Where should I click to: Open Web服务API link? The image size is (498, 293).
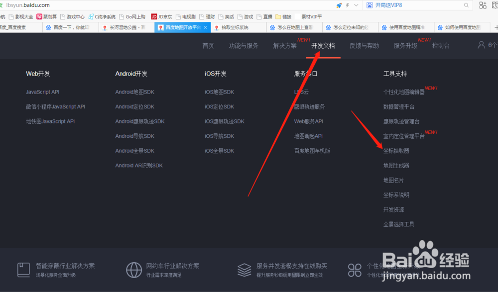(308, 121)
